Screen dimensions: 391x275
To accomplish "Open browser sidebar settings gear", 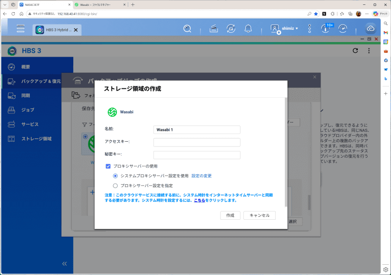I will (x=386, y=270).
